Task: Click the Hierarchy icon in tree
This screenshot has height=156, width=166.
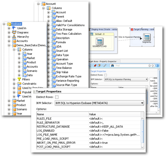Action: pos(14,37)
